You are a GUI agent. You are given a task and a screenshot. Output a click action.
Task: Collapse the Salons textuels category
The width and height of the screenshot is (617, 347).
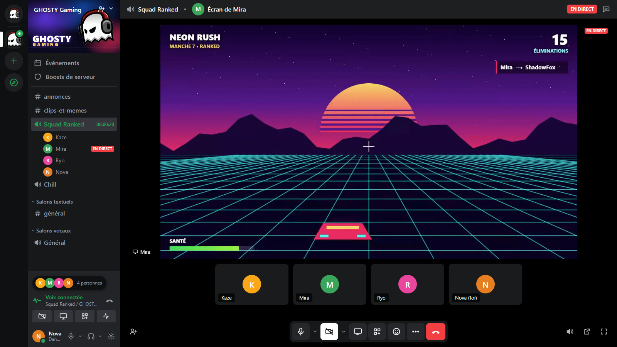52,202
